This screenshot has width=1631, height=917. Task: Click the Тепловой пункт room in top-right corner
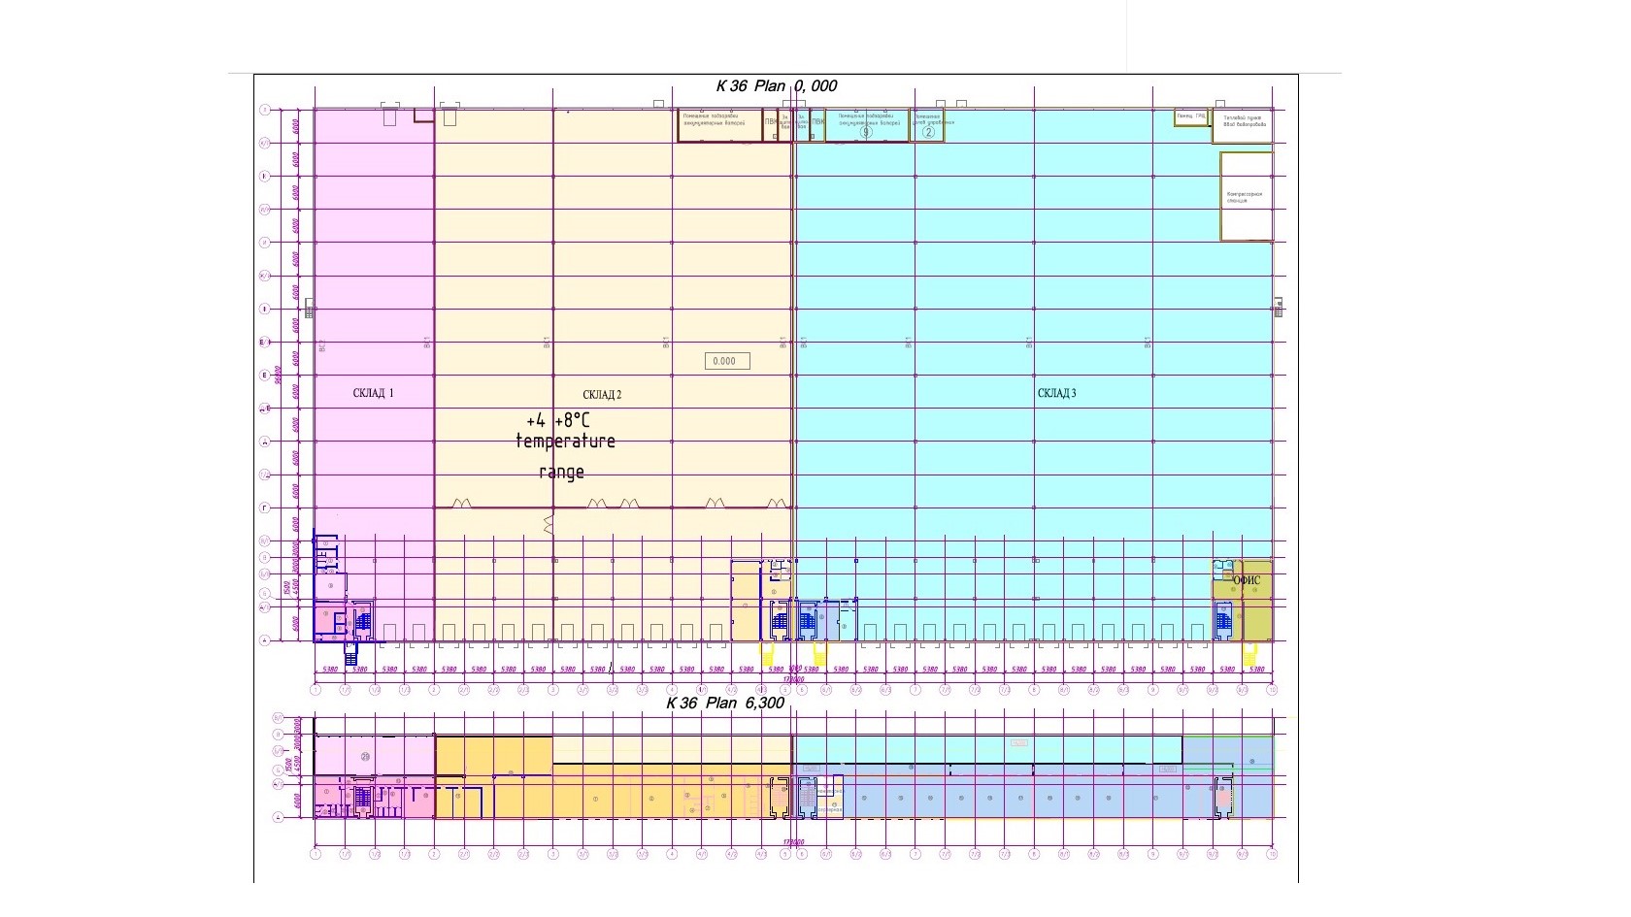point(1243,125)
